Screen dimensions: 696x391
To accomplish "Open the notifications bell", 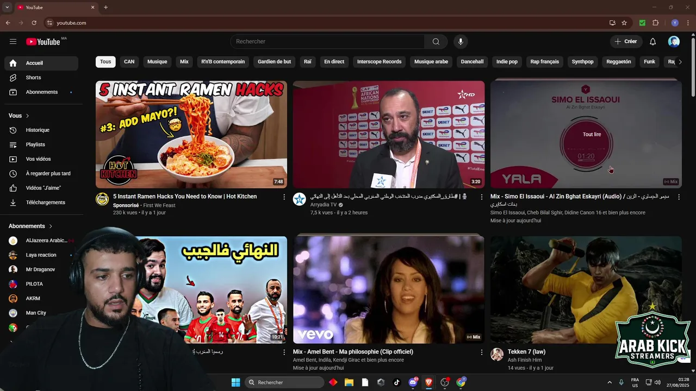I will coord(652,42).
